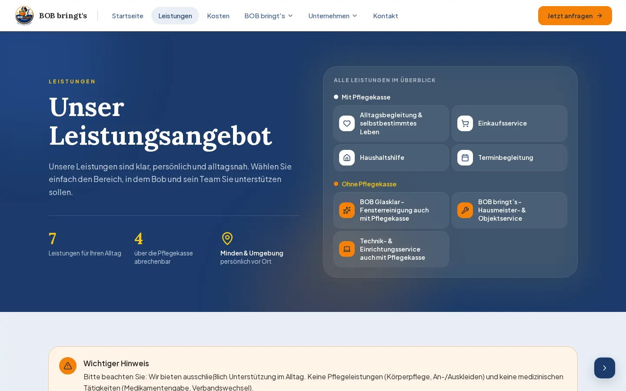Screen dimensions: 626x391
Task: Click 'über die Pflegekasse abrechenbar' caption
Action: [x=163, y=257]
